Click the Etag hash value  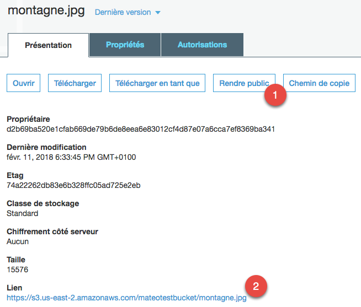pos(73,185)
